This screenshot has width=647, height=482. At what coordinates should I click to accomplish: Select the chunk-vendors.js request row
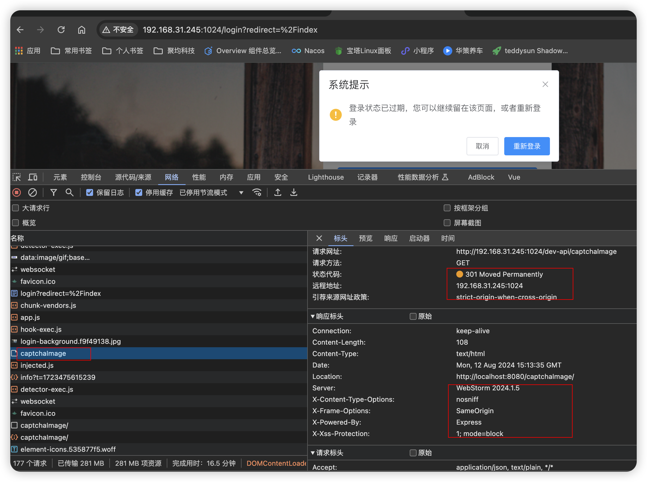[159, 305]
